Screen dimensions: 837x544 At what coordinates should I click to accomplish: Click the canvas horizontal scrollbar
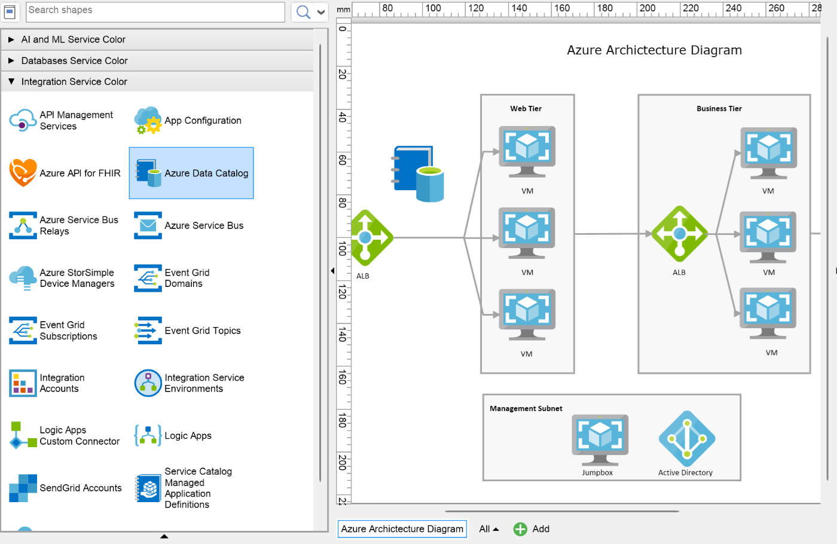click(562, 512)
